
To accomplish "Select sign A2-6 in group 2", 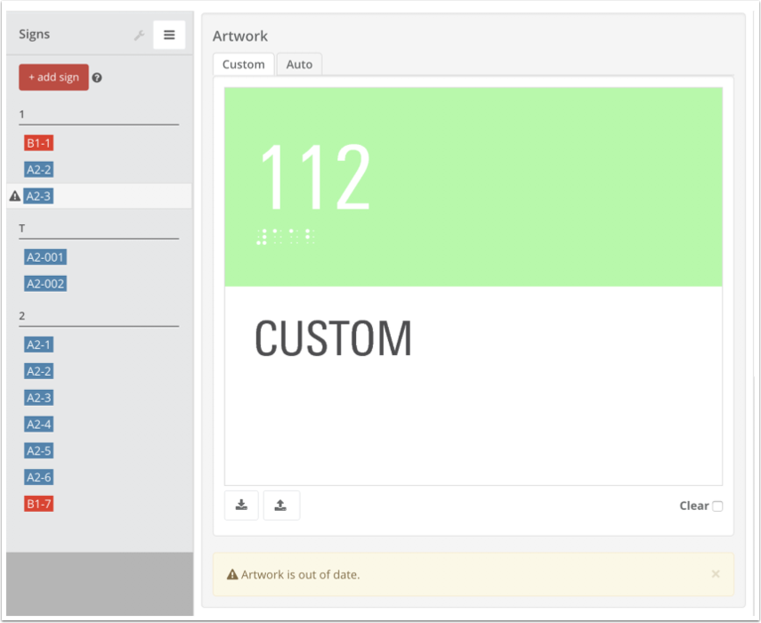I will [x=39, y=477].
